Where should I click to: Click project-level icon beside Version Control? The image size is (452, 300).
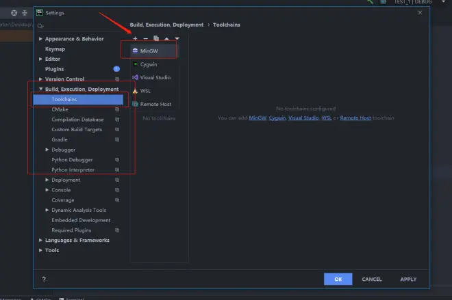(117, 79)
